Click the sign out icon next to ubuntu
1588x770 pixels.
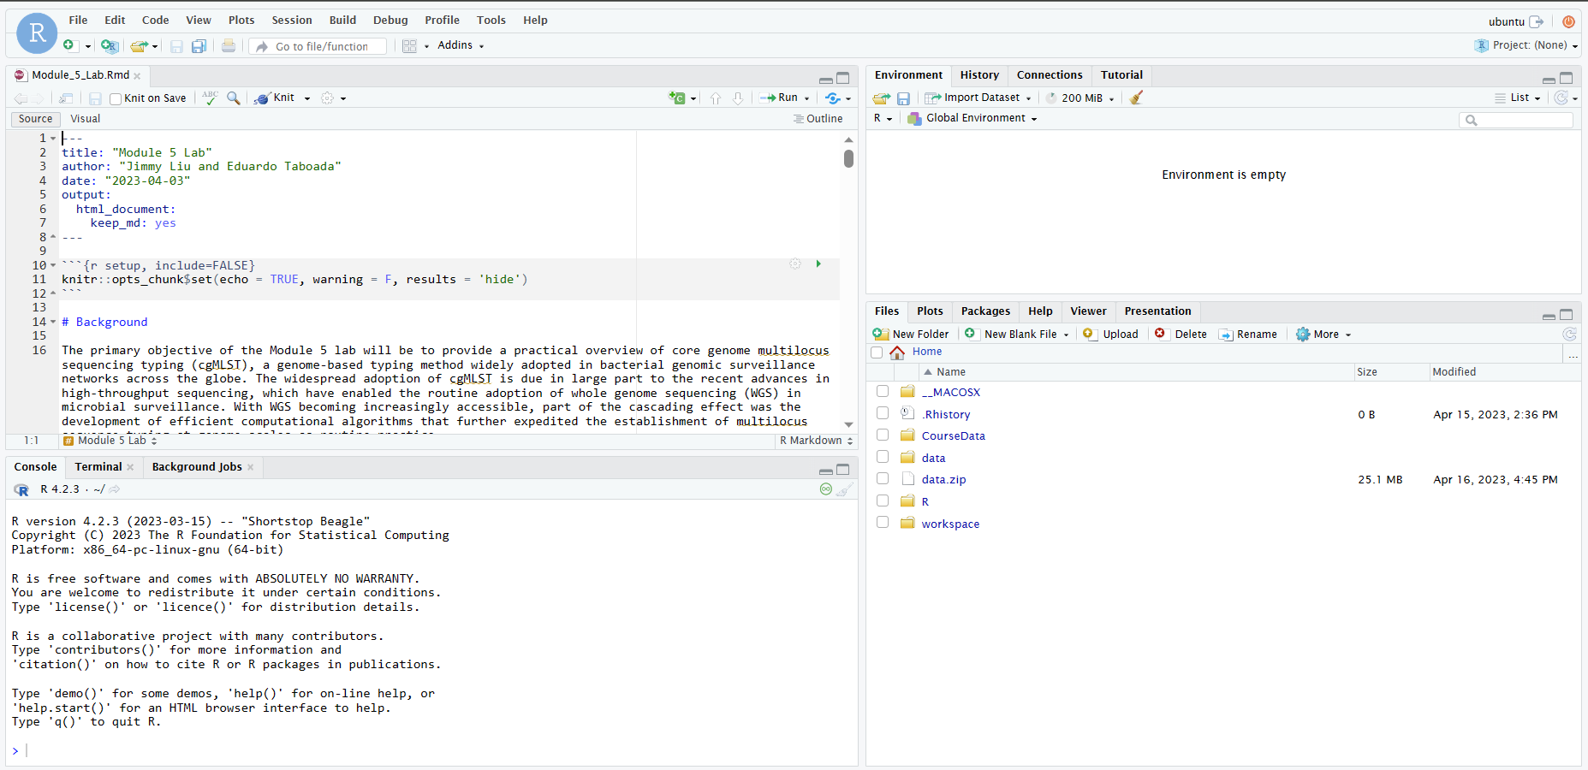click(x=1537, y=21)
